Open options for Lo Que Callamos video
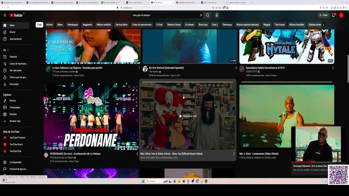Viewport: 349px width, 196px height. [139, 68]
